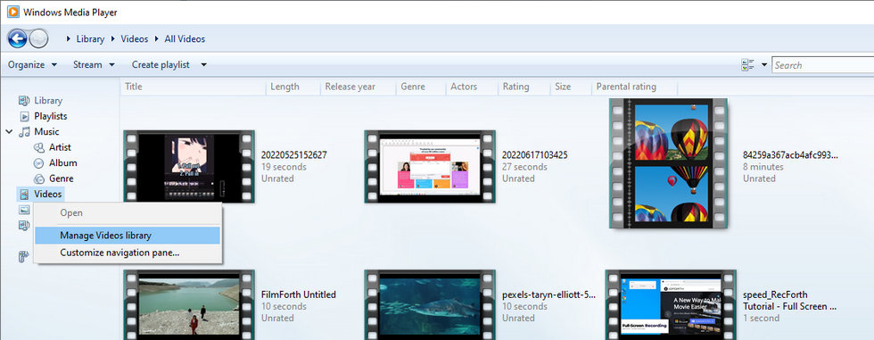
Task: Open the View options dropdown arrow
Action: pyautogui.click(x=763, y=65)
